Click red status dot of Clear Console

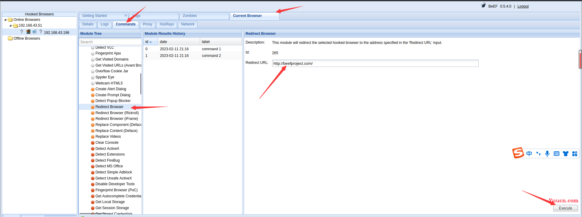pyautogui.click(x=93, y=143)
